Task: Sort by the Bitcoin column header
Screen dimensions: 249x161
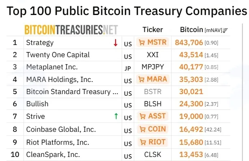Action: 191,30
